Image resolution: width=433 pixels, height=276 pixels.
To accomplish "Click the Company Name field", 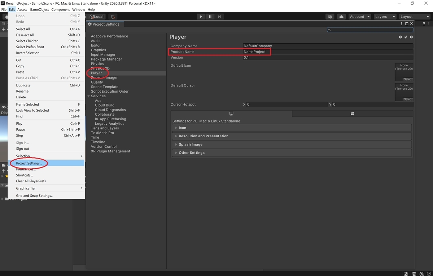I will (328, 46).
